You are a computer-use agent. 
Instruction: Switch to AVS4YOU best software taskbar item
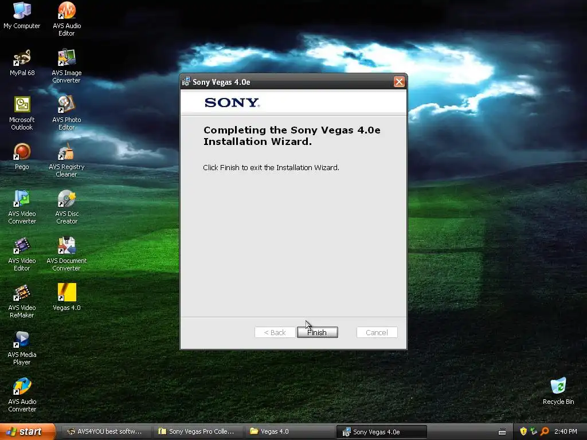[x=105, y=431]
